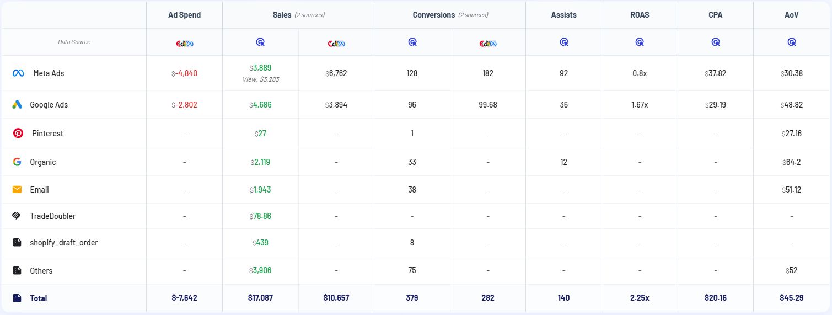Click Meta Ads view sales value $3,283
Viewport: 832px width, 315px height.
point(260,79)
